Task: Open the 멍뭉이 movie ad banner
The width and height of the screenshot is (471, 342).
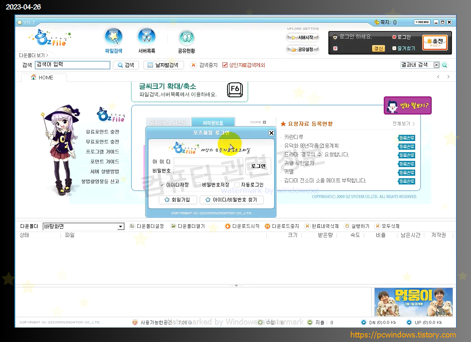Action: 414,302
